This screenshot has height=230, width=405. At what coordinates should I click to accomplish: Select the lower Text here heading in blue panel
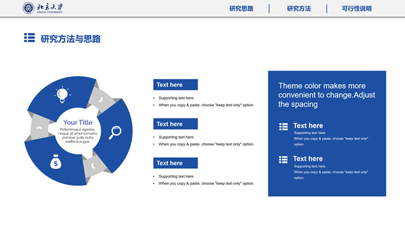click(308, 159)
